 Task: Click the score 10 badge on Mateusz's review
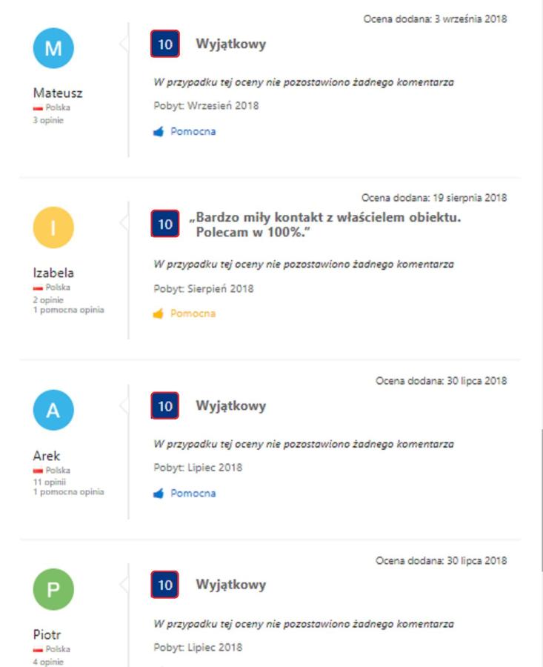[165, 44]
